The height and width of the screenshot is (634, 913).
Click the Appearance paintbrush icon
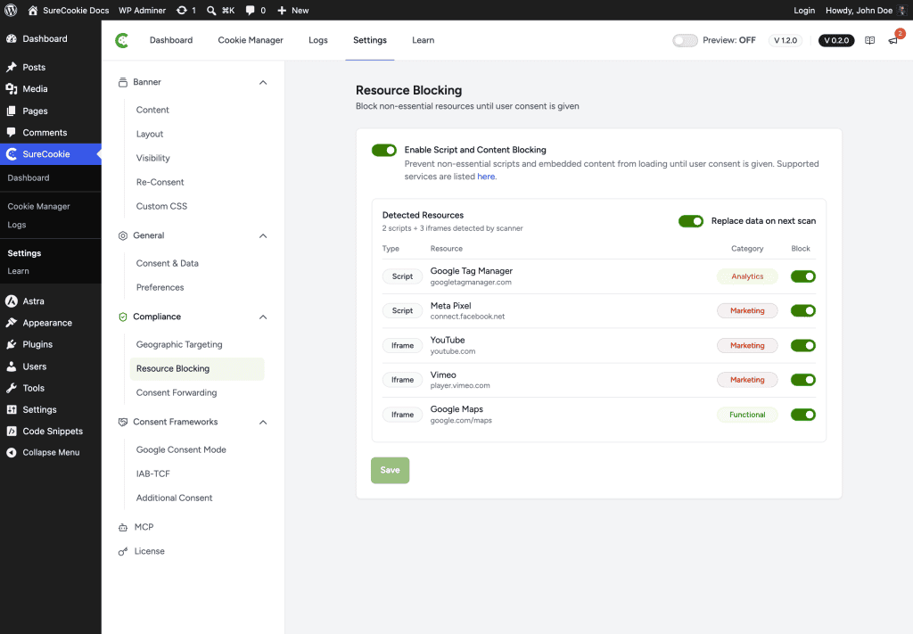(x=11, y=323)
